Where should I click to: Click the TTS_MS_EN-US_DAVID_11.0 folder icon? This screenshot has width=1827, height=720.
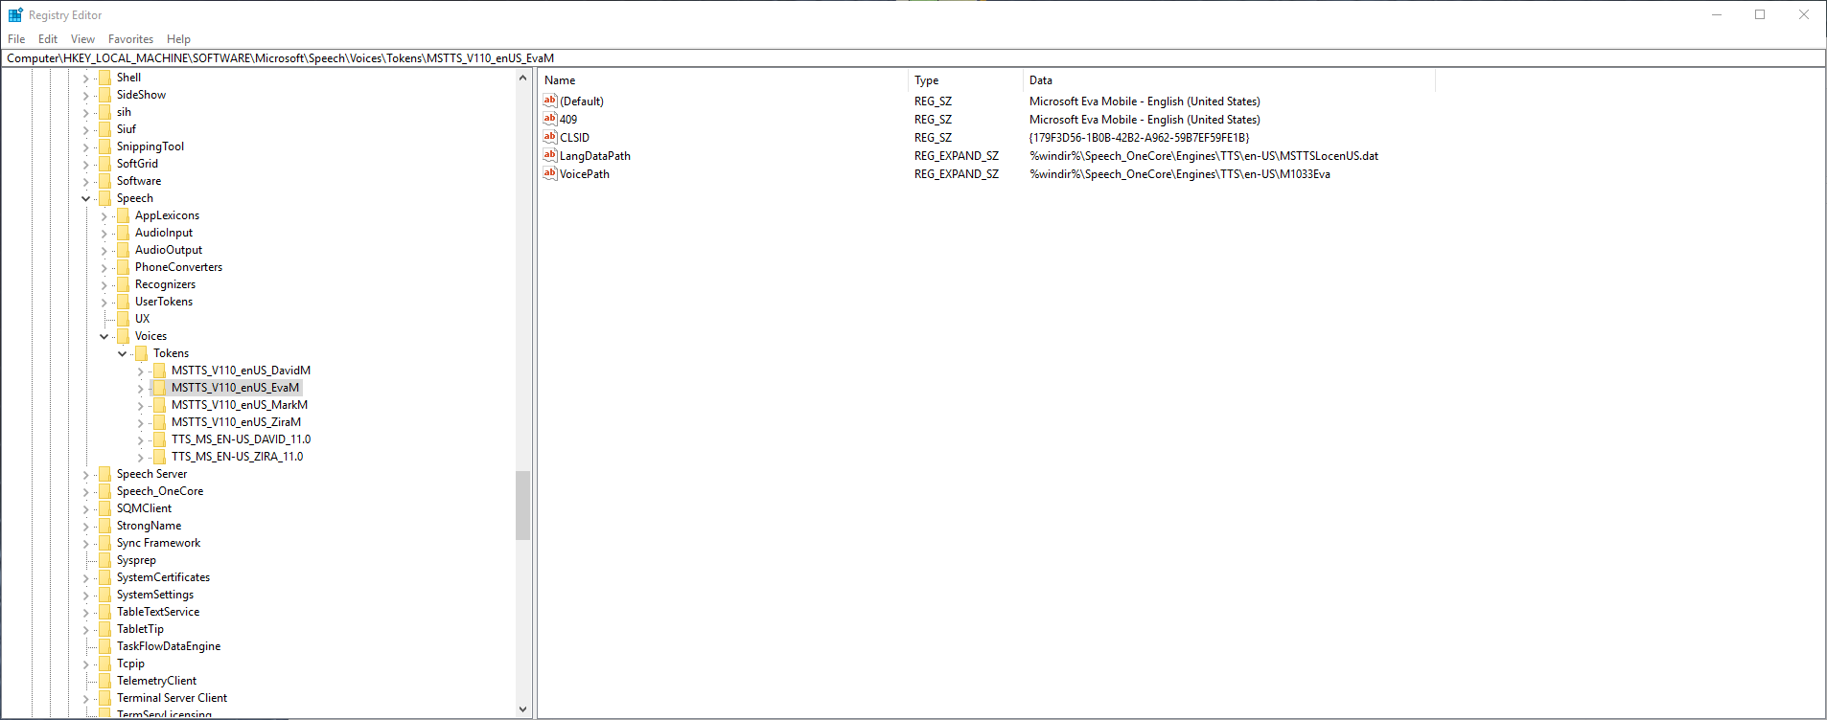160,439
